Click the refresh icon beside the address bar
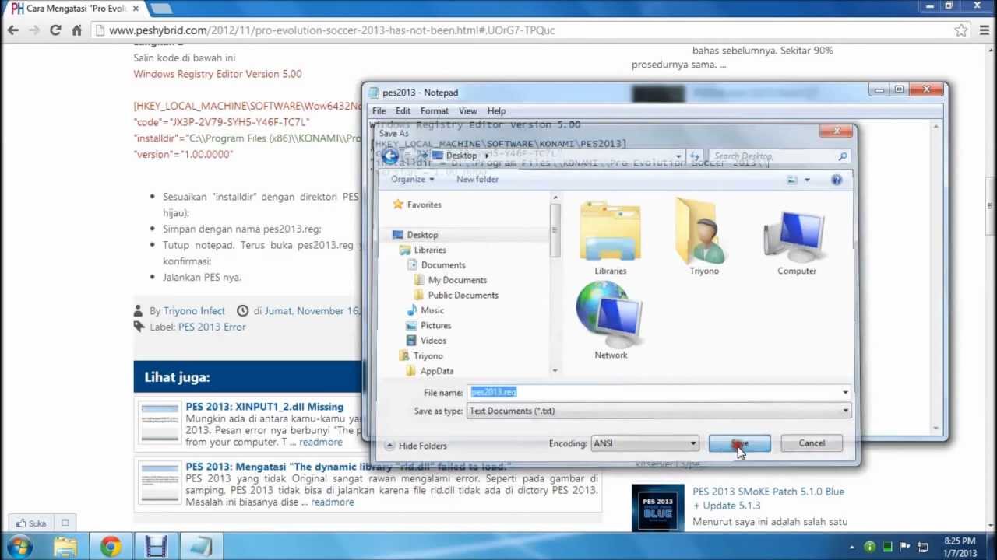Screen dimensions: 997x560 coord(694,156)
